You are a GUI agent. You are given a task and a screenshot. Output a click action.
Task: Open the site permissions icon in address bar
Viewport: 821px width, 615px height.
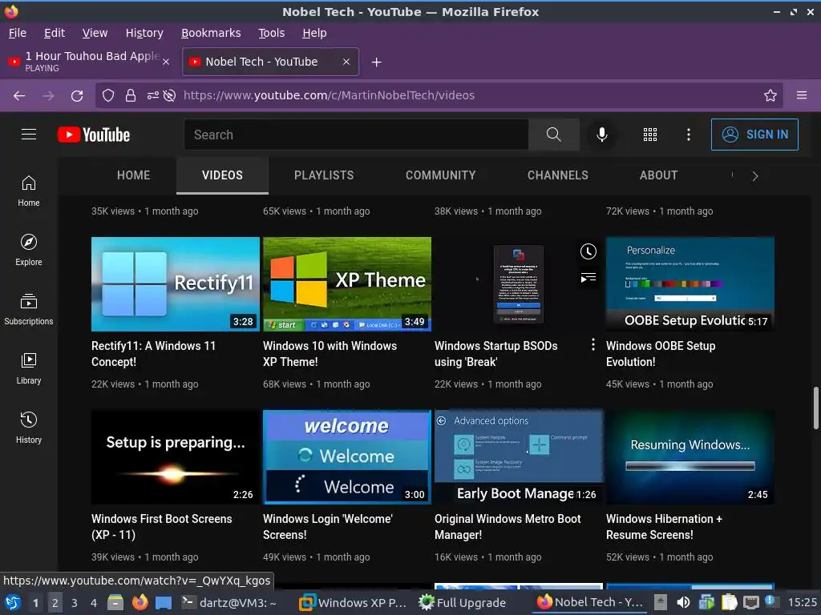(x=152, y=95)
